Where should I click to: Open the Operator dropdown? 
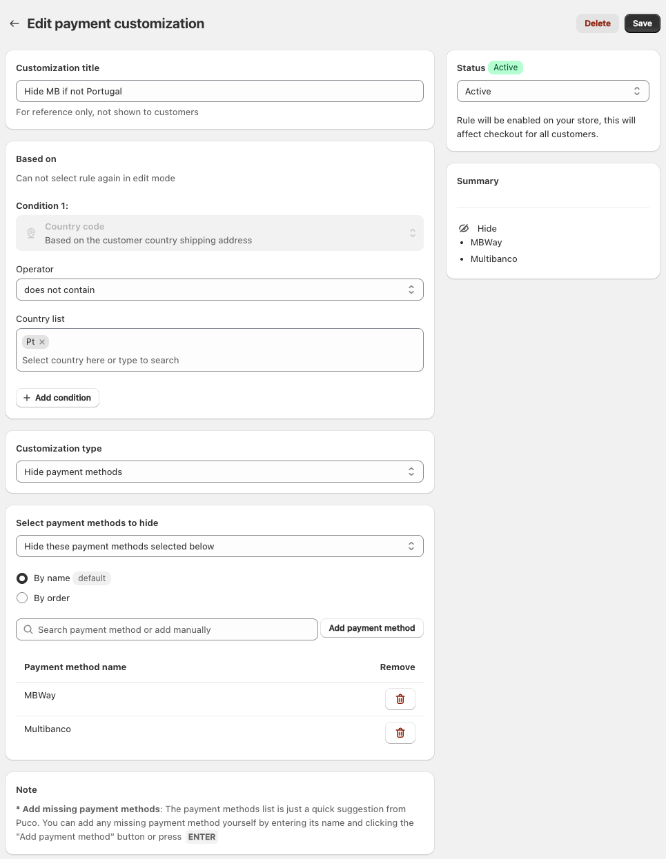point(219,290)
